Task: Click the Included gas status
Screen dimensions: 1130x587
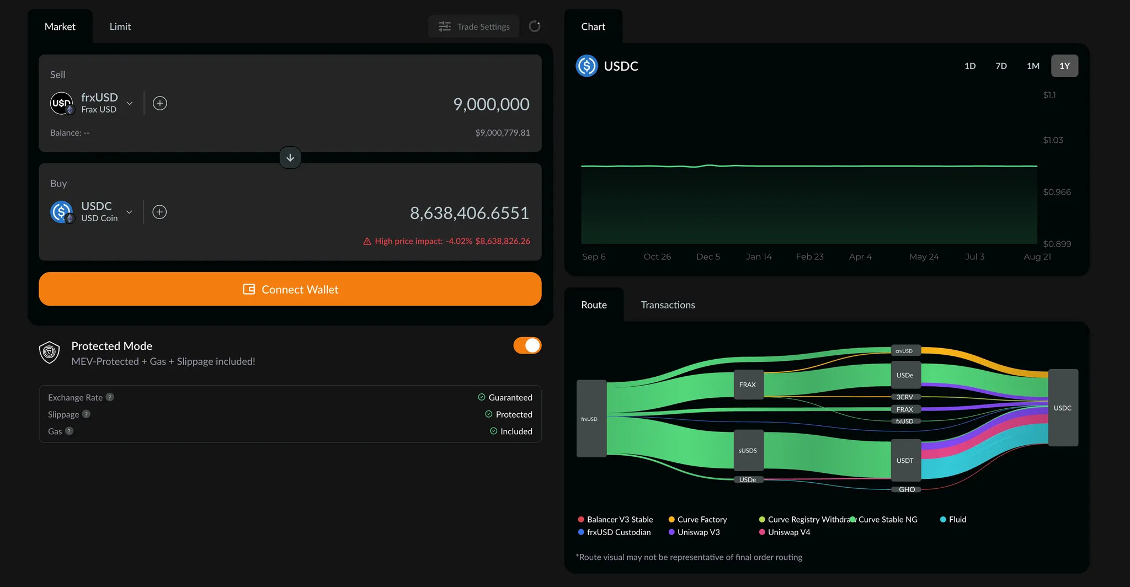Action: coord(511,431)
